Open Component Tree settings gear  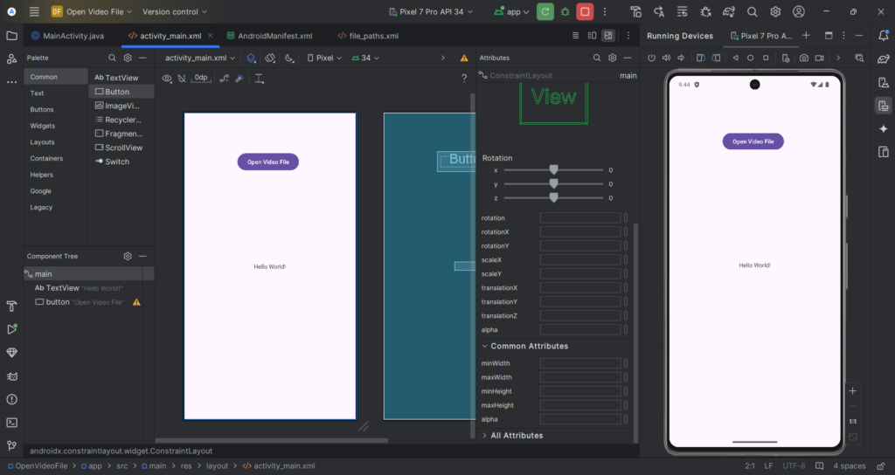(128, 256)
